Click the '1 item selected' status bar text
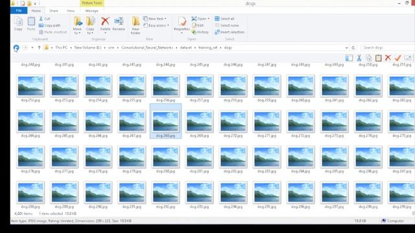The width and height of the screenshot is (415, 233). click(51, 214)
